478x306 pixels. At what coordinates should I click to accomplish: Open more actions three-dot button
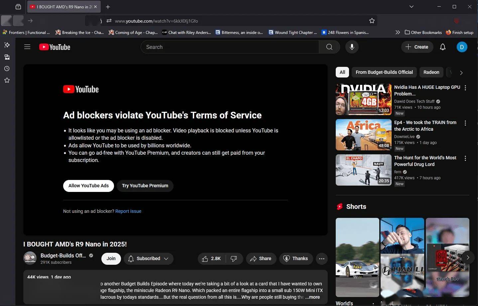tap(322, 259)
